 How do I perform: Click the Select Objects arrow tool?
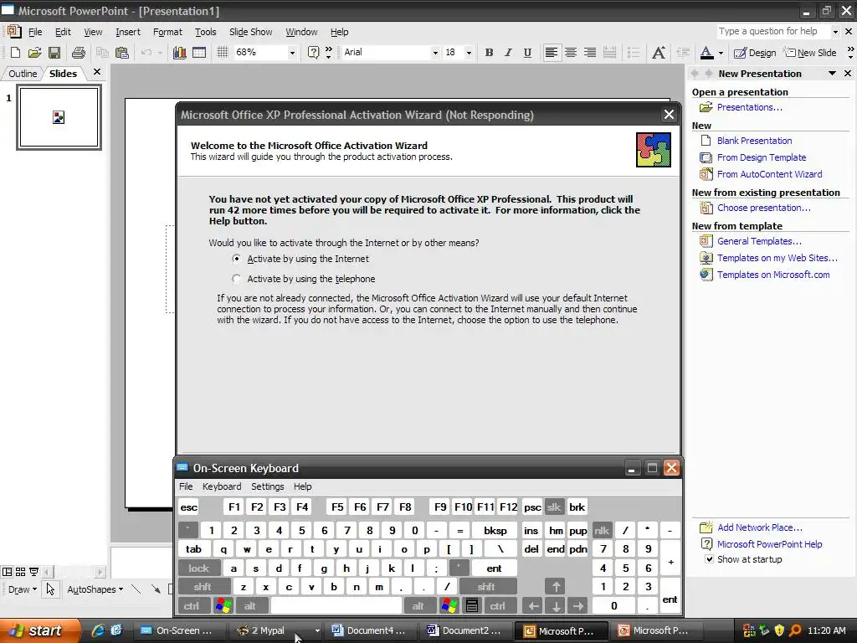(50, 589)
